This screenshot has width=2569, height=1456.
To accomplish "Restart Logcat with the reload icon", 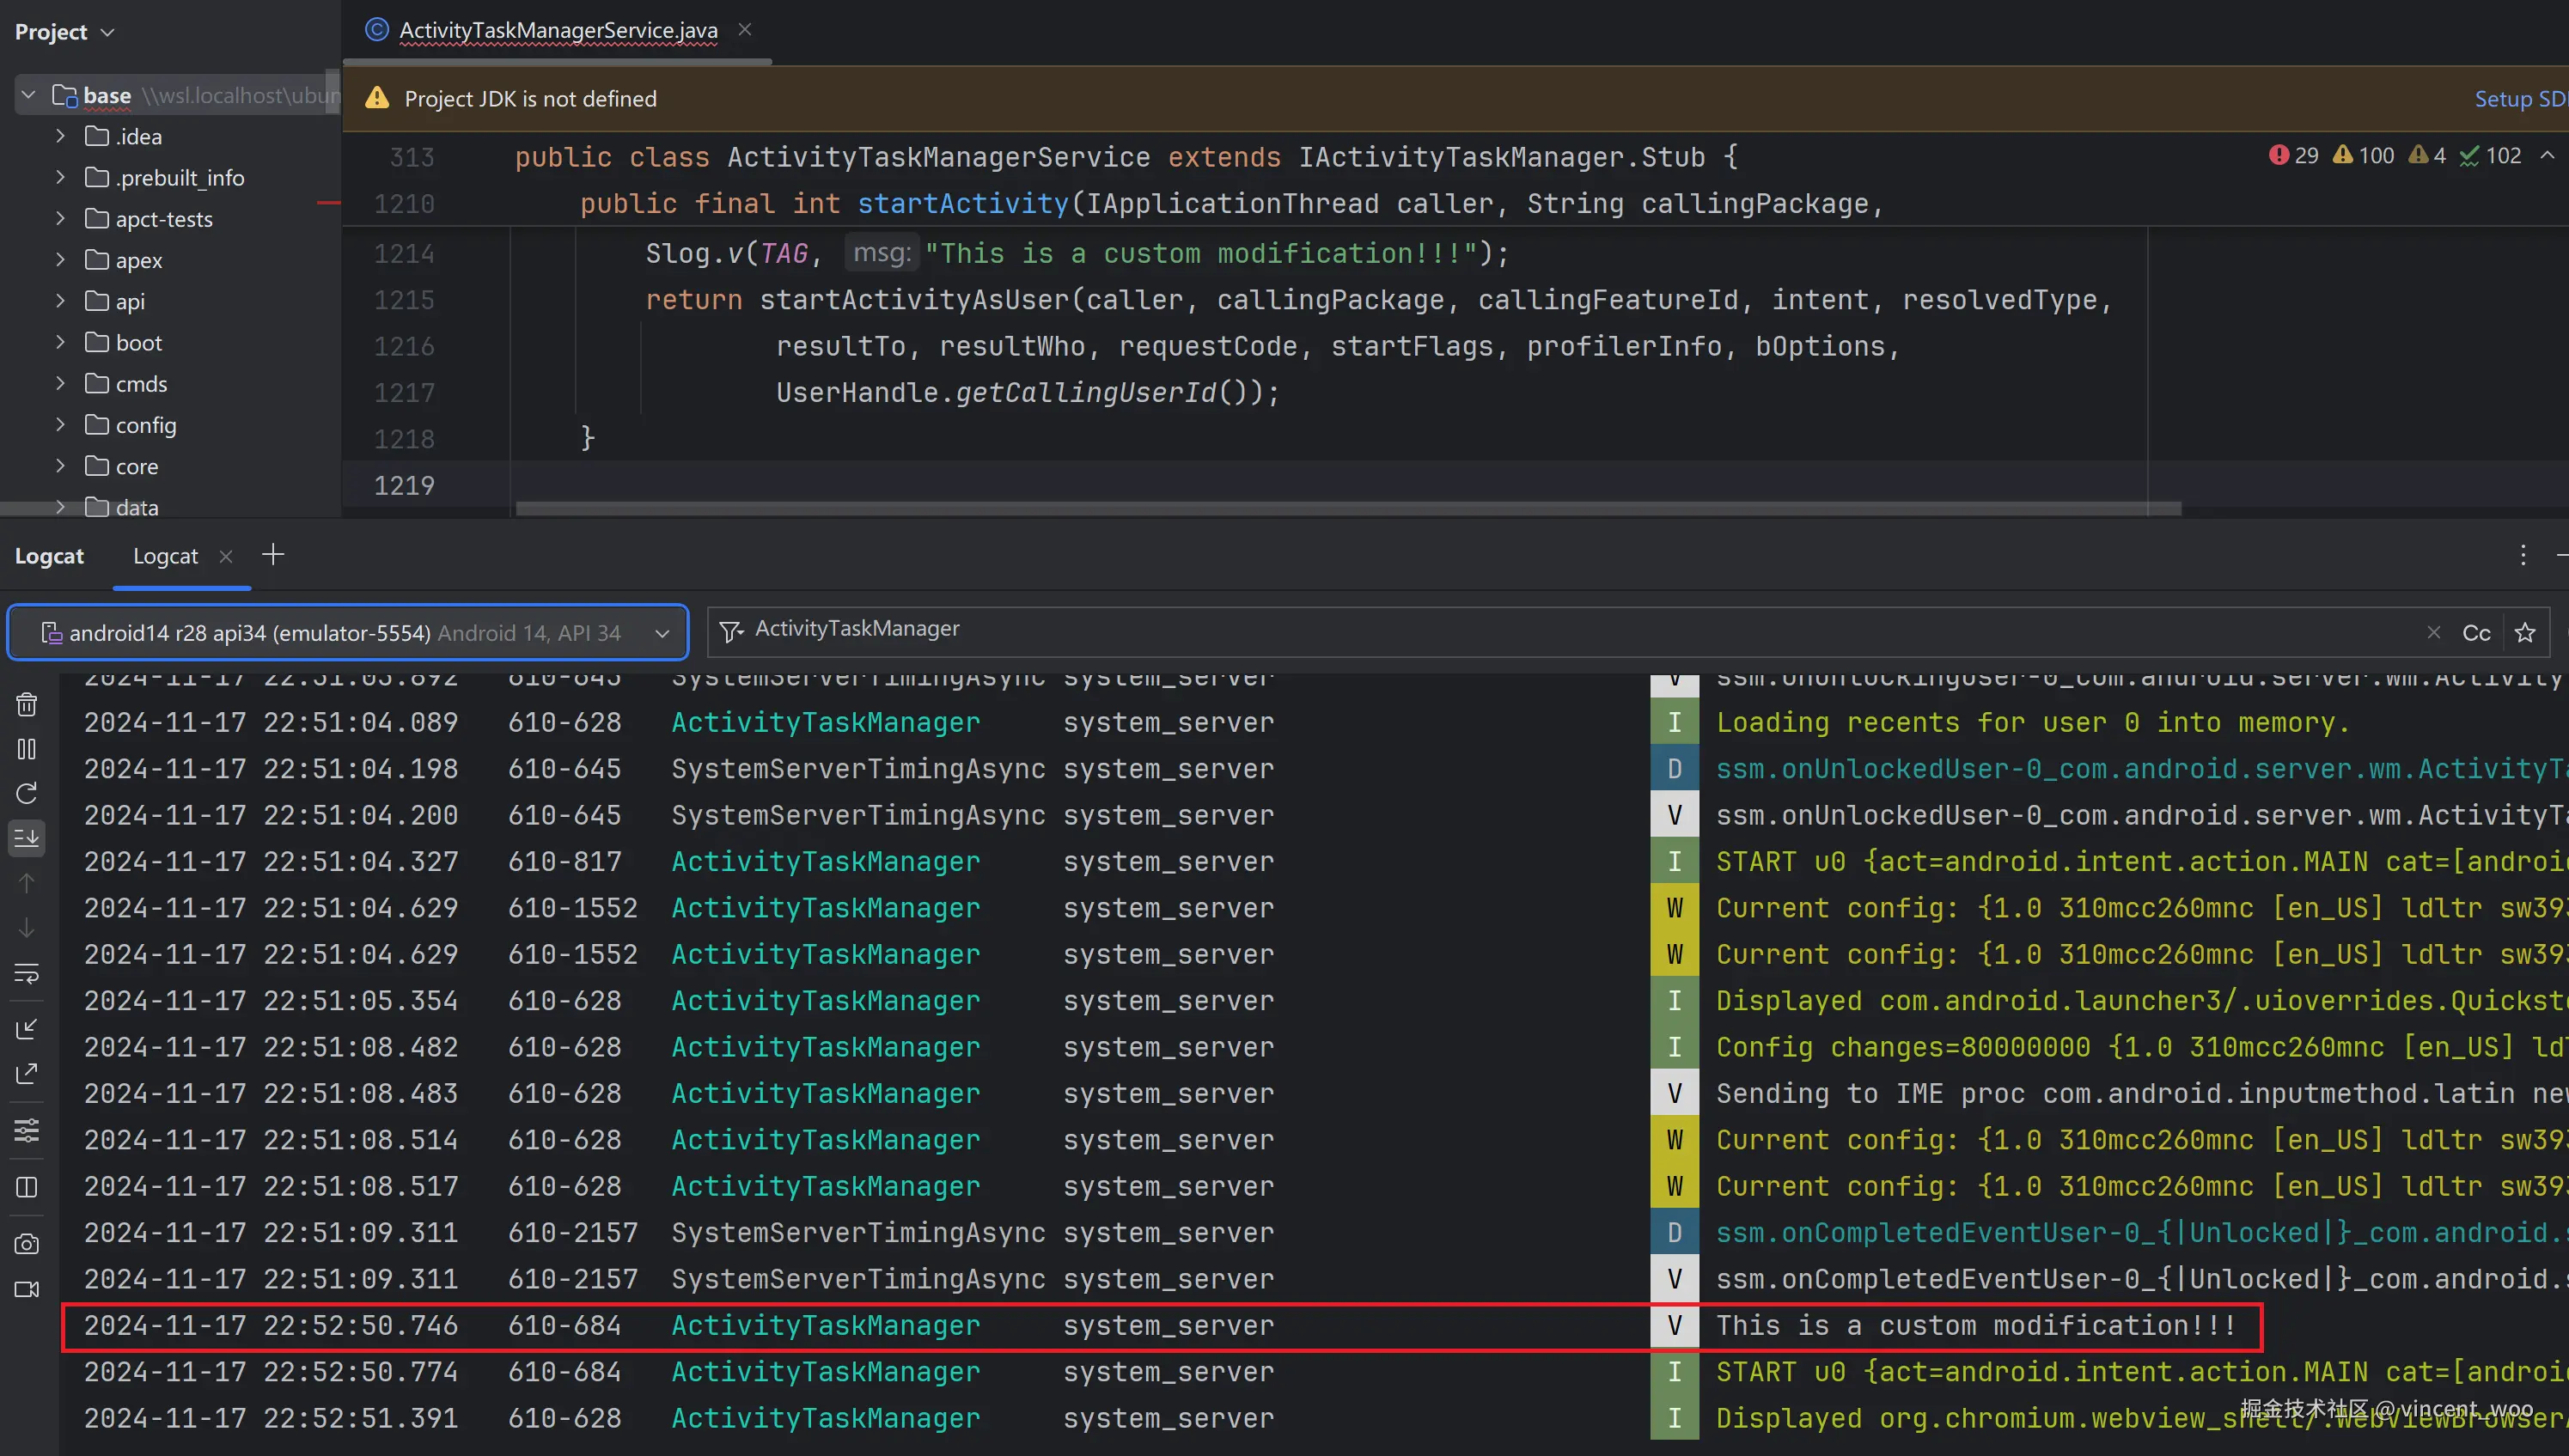I will pos(27,793).
